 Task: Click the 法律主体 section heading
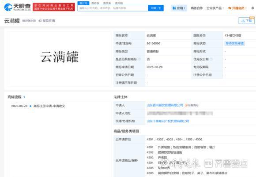(120, 97)
